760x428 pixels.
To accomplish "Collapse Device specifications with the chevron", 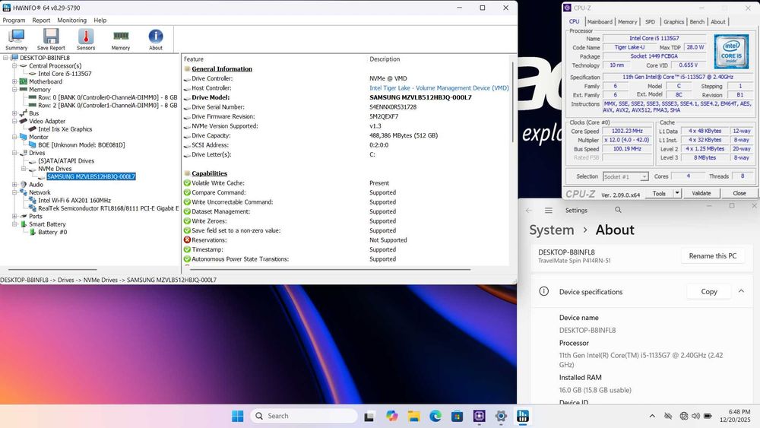I will click(x=741, y=291).
